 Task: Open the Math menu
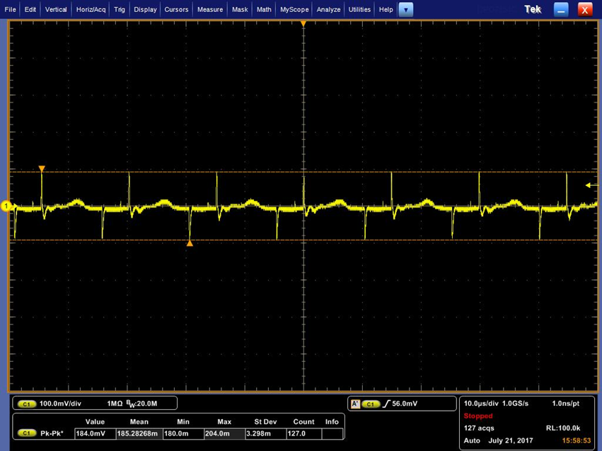click(264, 10)
